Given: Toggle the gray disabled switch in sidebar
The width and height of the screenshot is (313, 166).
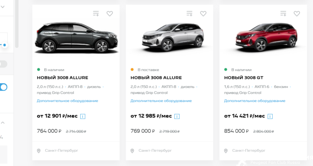Looking at the screenshot, I should click(3, 64).
